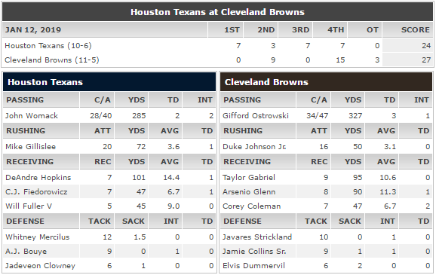Click DeAndre Hopkins receiving row

109,177
